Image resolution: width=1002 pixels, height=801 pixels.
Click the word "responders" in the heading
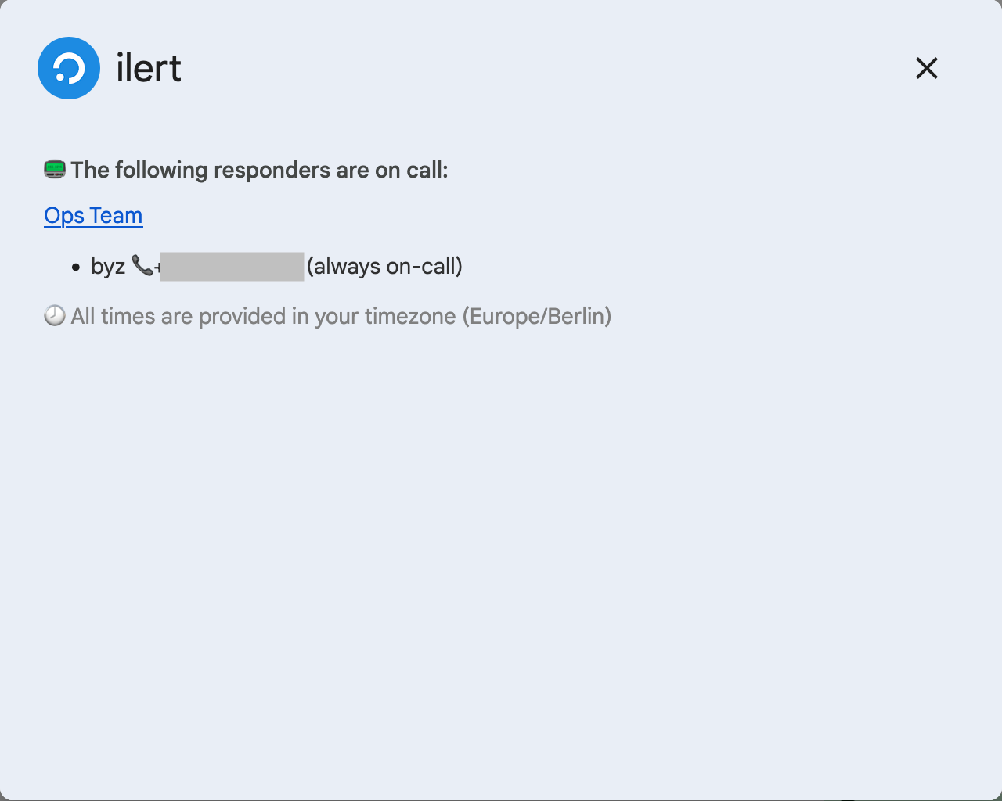coord(272,170)
